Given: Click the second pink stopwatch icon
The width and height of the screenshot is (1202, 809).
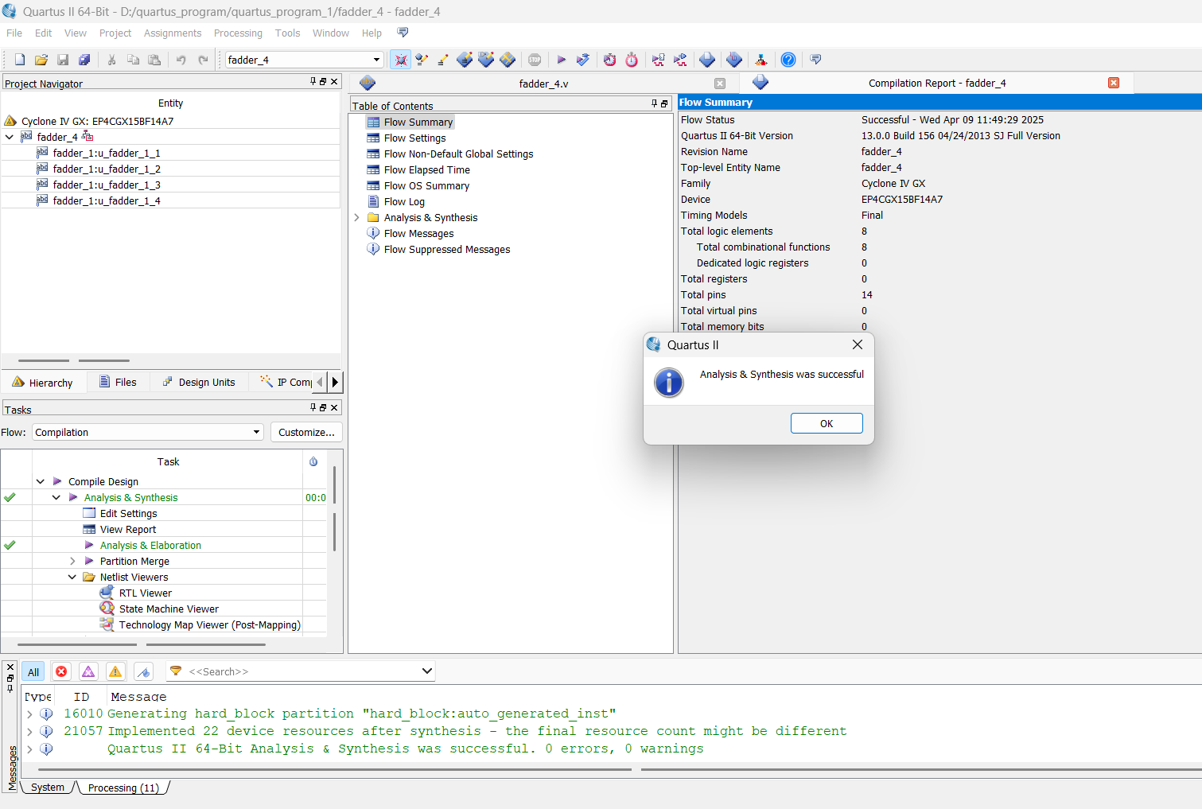Looking at the screenshot, I should tap(632, 60).
